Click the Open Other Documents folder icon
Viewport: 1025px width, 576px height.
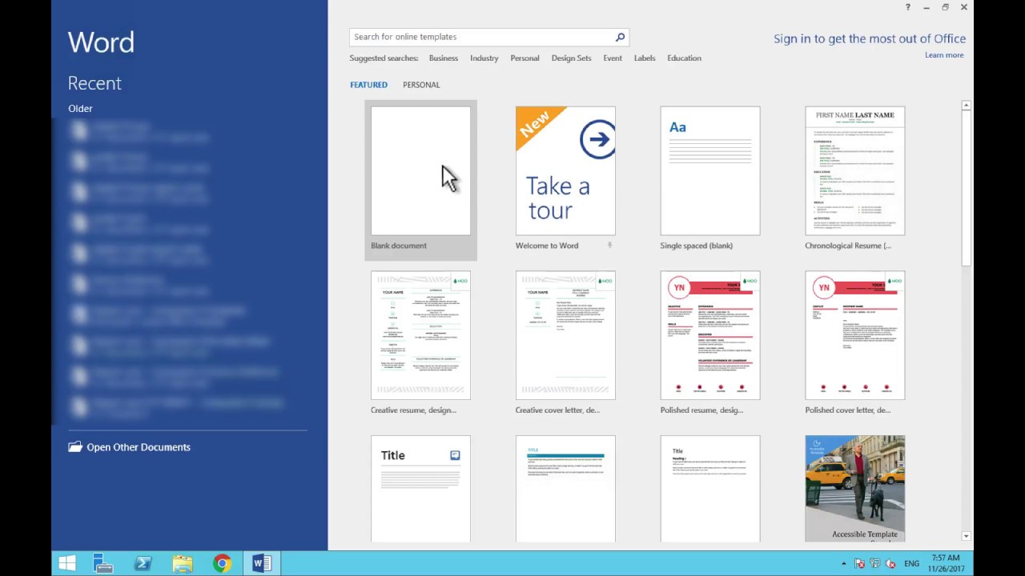pyautogui.click(x=75, y=447)
